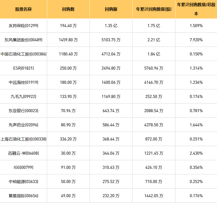Click the 九毛九(09922) stock name
The image size is (217, 203).
click(x=23, y=96)
